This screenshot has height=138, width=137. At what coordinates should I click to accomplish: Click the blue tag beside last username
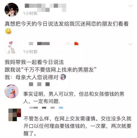click(x=61, y=108)
